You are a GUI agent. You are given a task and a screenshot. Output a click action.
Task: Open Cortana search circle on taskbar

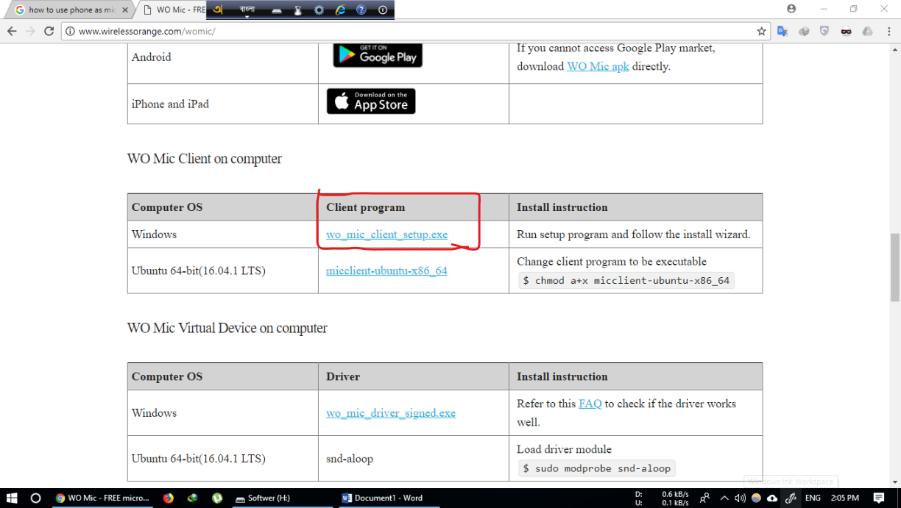click(35, 498)
